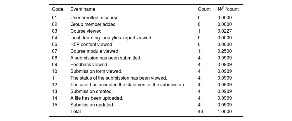
Task: Click the weighted count column header
Action: point(228,9)
